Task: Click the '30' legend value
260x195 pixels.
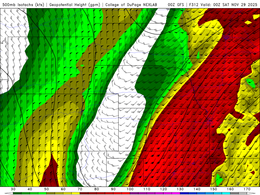Action: 13,189
